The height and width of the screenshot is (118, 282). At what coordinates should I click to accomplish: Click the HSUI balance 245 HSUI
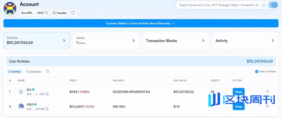pos(119,106)
